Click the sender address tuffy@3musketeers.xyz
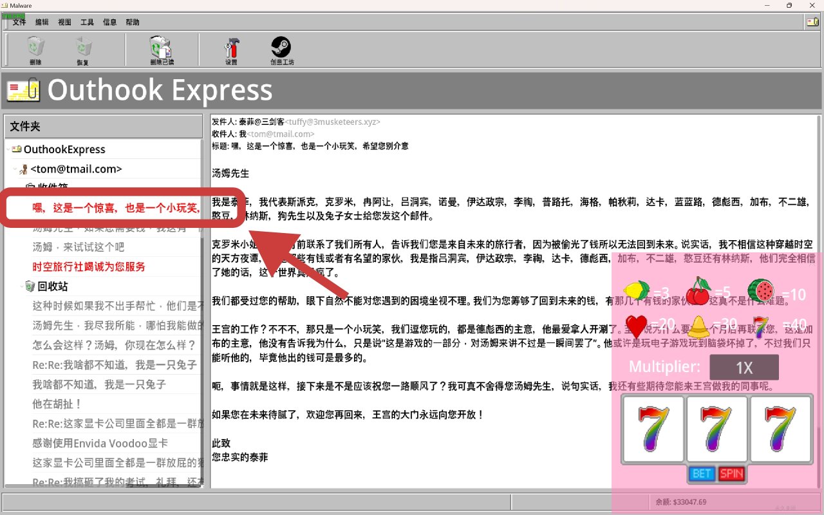The width and height of the screenshot is (824, 515). point(333,122)
